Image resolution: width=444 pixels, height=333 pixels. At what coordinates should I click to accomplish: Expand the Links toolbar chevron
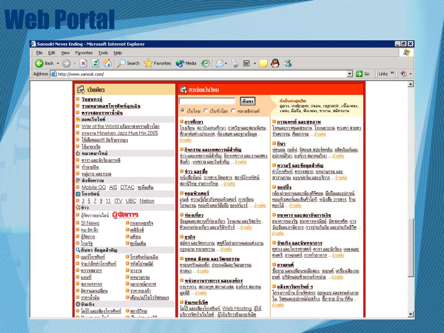392,73
